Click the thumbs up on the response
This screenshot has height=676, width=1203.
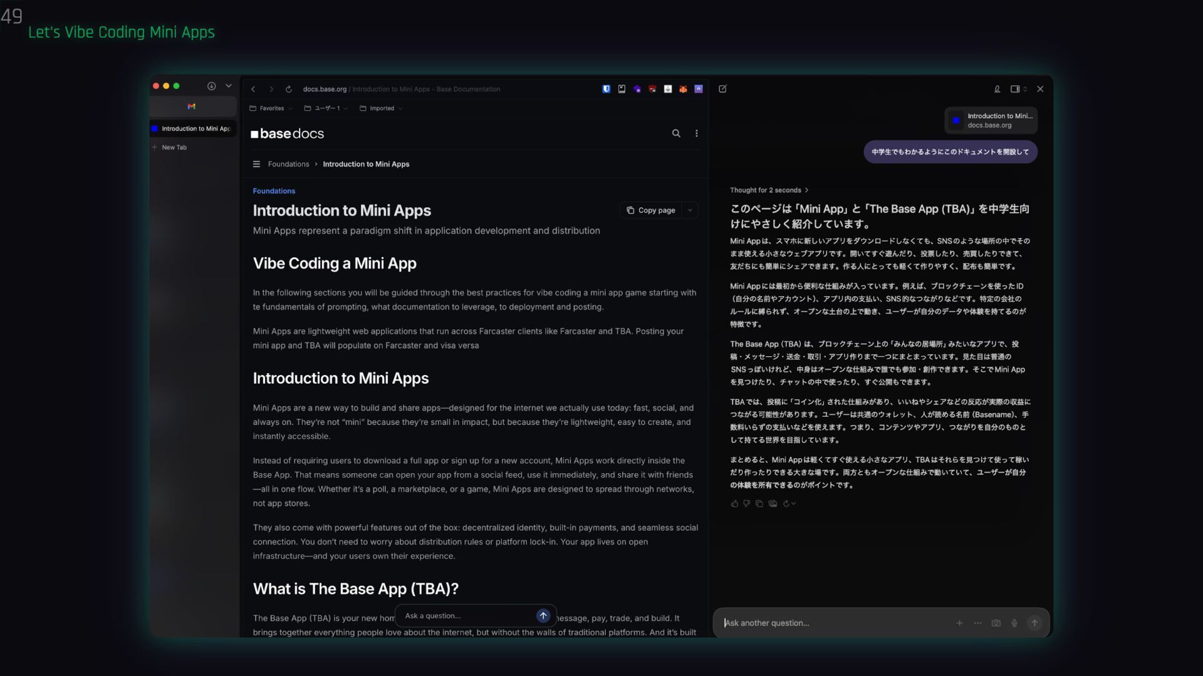tap(734, 503)
